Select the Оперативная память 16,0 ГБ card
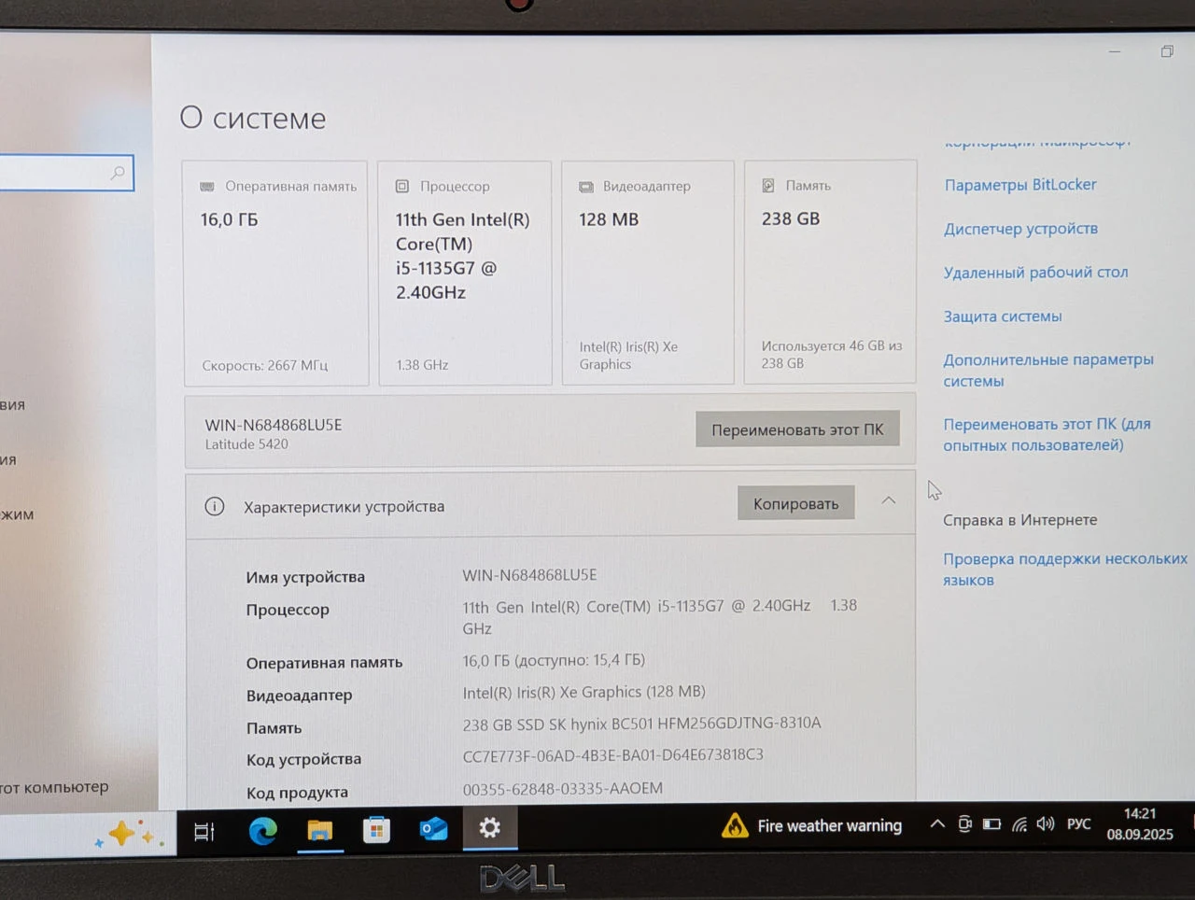 (x=276, y=273)
